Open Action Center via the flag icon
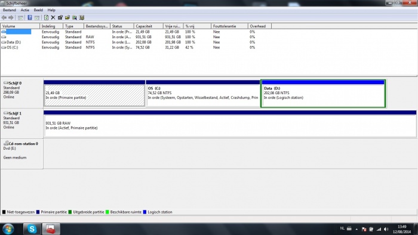Viewport: 418px width, 235px height. click(x=364, y=229)
